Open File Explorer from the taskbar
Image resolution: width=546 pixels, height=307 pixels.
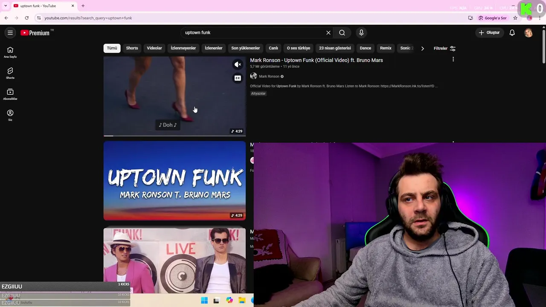242,301
